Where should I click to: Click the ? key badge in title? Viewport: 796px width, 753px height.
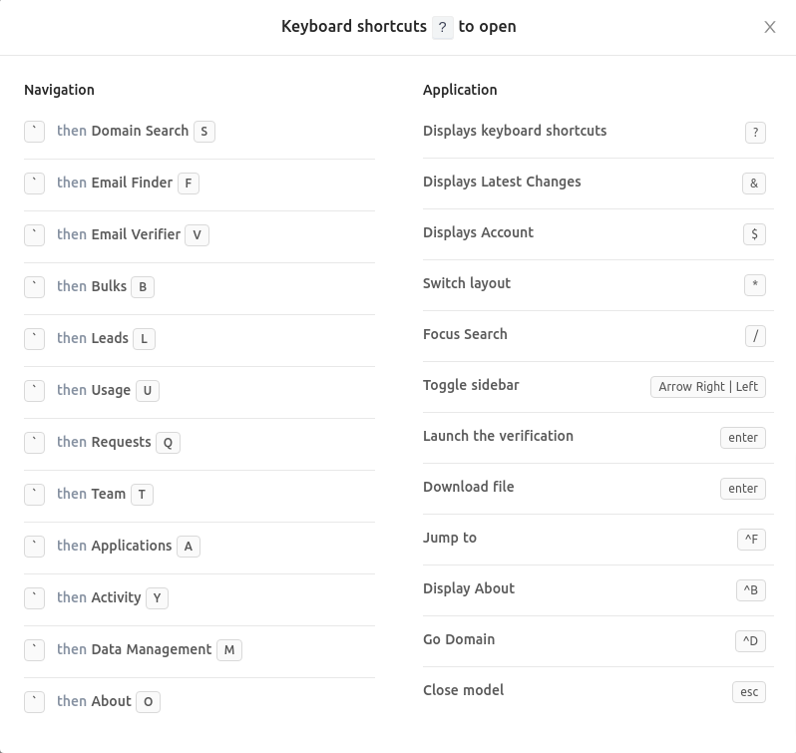pos(443,27)
